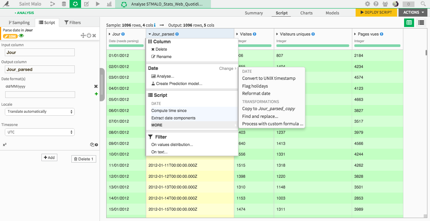Open the Timezone UTC dropdown
This screenshot has height=221, width=430.
point(40,132)
